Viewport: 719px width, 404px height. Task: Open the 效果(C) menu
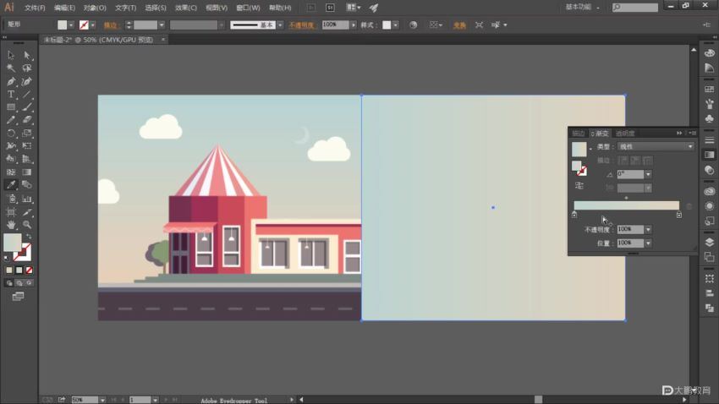click(x=184, y=8)
